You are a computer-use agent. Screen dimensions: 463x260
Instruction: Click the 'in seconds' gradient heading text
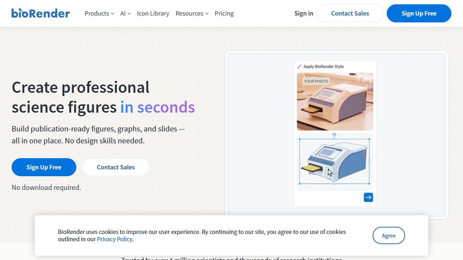[157, 107]
